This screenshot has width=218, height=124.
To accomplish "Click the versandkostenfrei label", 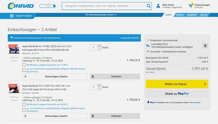I will tap(130, 38).
